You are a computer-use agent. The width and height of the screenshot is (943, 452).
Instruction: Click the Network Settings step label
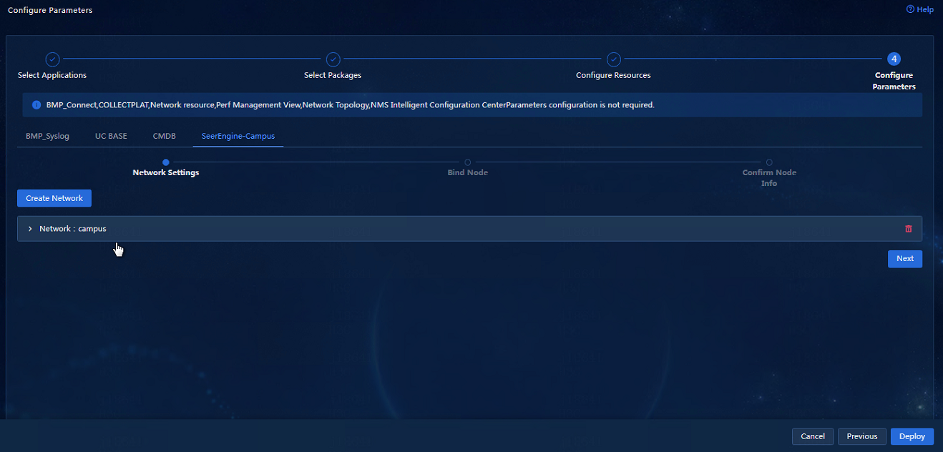[166, 172]
